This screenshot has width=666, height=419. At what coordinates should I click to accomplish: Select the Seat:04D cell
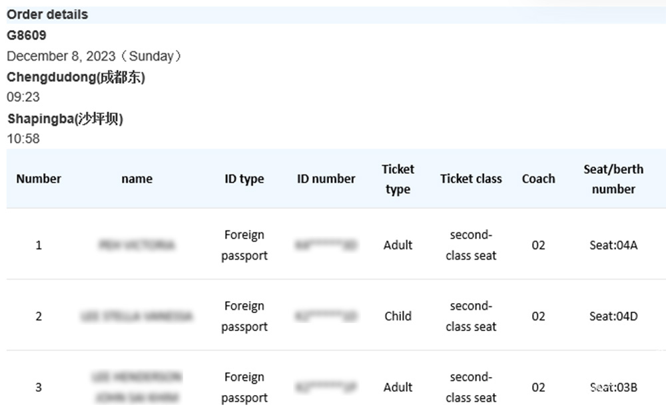tap(613, 316)
